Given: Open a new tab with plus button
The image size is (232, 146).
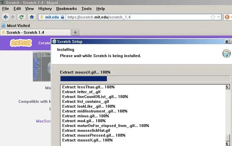Looking at the screenshot, I should tap(75, 32).
